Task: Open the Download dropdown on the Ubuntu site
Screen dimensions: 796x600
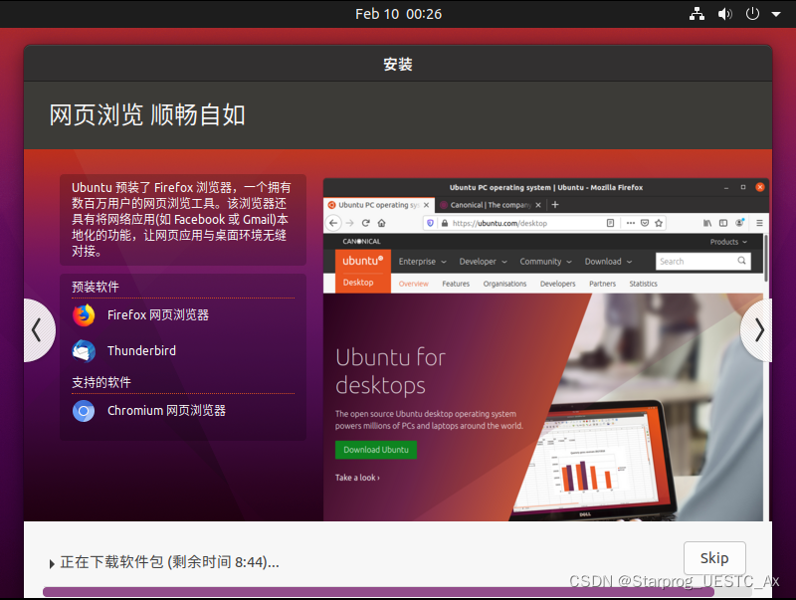Action: [603, 261]
